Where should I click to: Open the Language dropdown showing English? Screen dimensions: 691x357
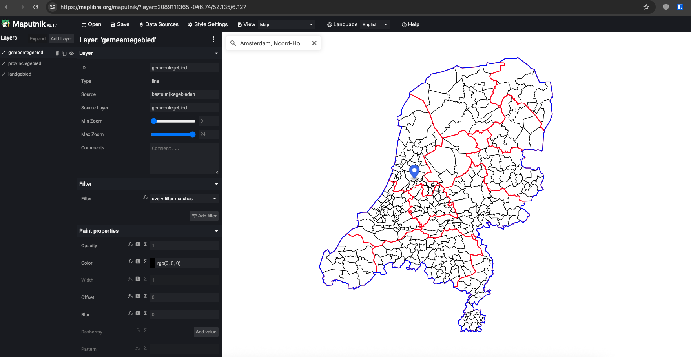(375, 24)
